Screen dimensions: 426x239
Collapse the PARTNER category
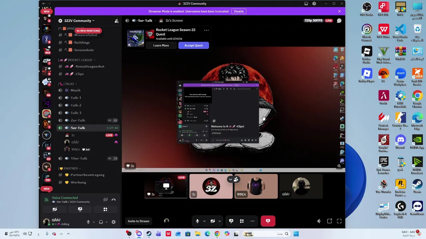[x=69, y=169]
